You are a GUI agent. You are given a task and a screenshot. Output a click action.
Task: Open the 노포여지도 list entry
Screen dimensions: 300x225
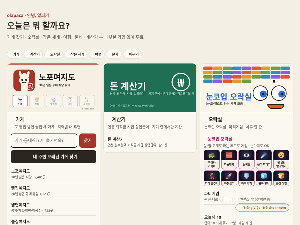(53, 174)
